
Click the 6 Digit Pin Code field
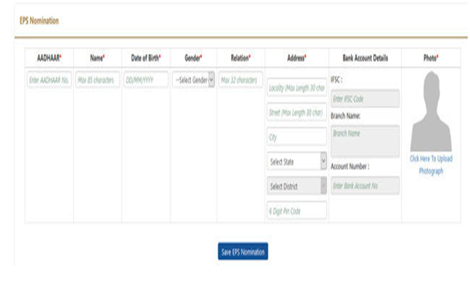[296, 211]
